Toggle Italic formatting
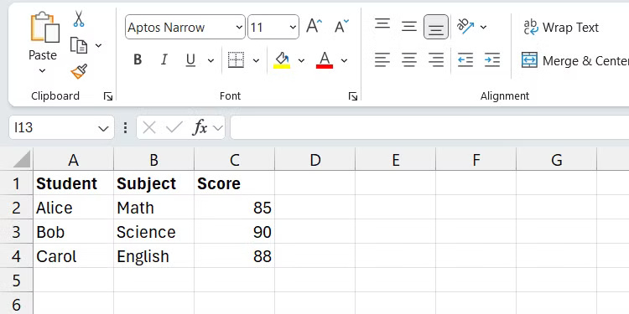 click(x=164, y=60)
